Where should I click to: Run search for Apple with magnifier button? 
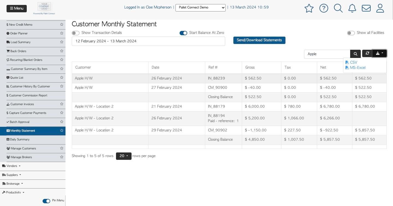click(355, 54)
